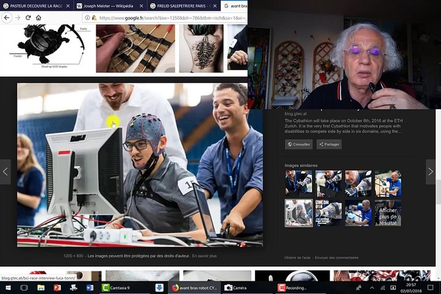
Task: Open the network Wi-Fi tray icon
Action: (x=383, y=288)
